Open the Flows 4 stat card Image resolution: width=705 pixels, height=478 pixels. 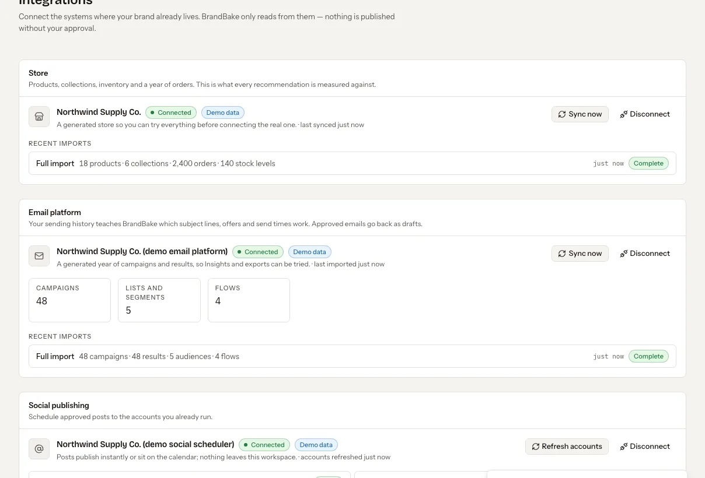pos(249,300)
